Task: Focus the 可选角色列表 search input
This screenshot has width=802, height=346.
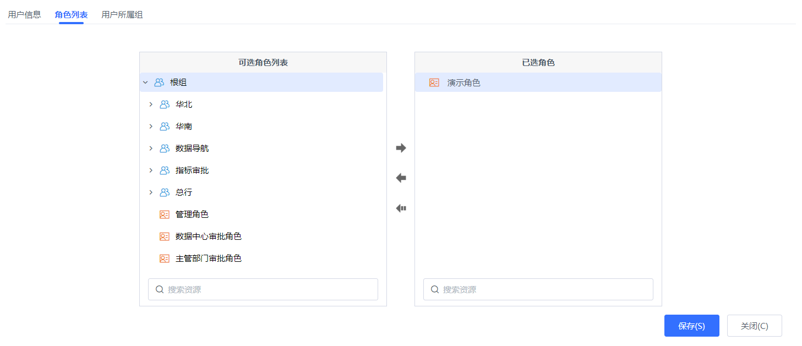Action: (x=263, y=289)
